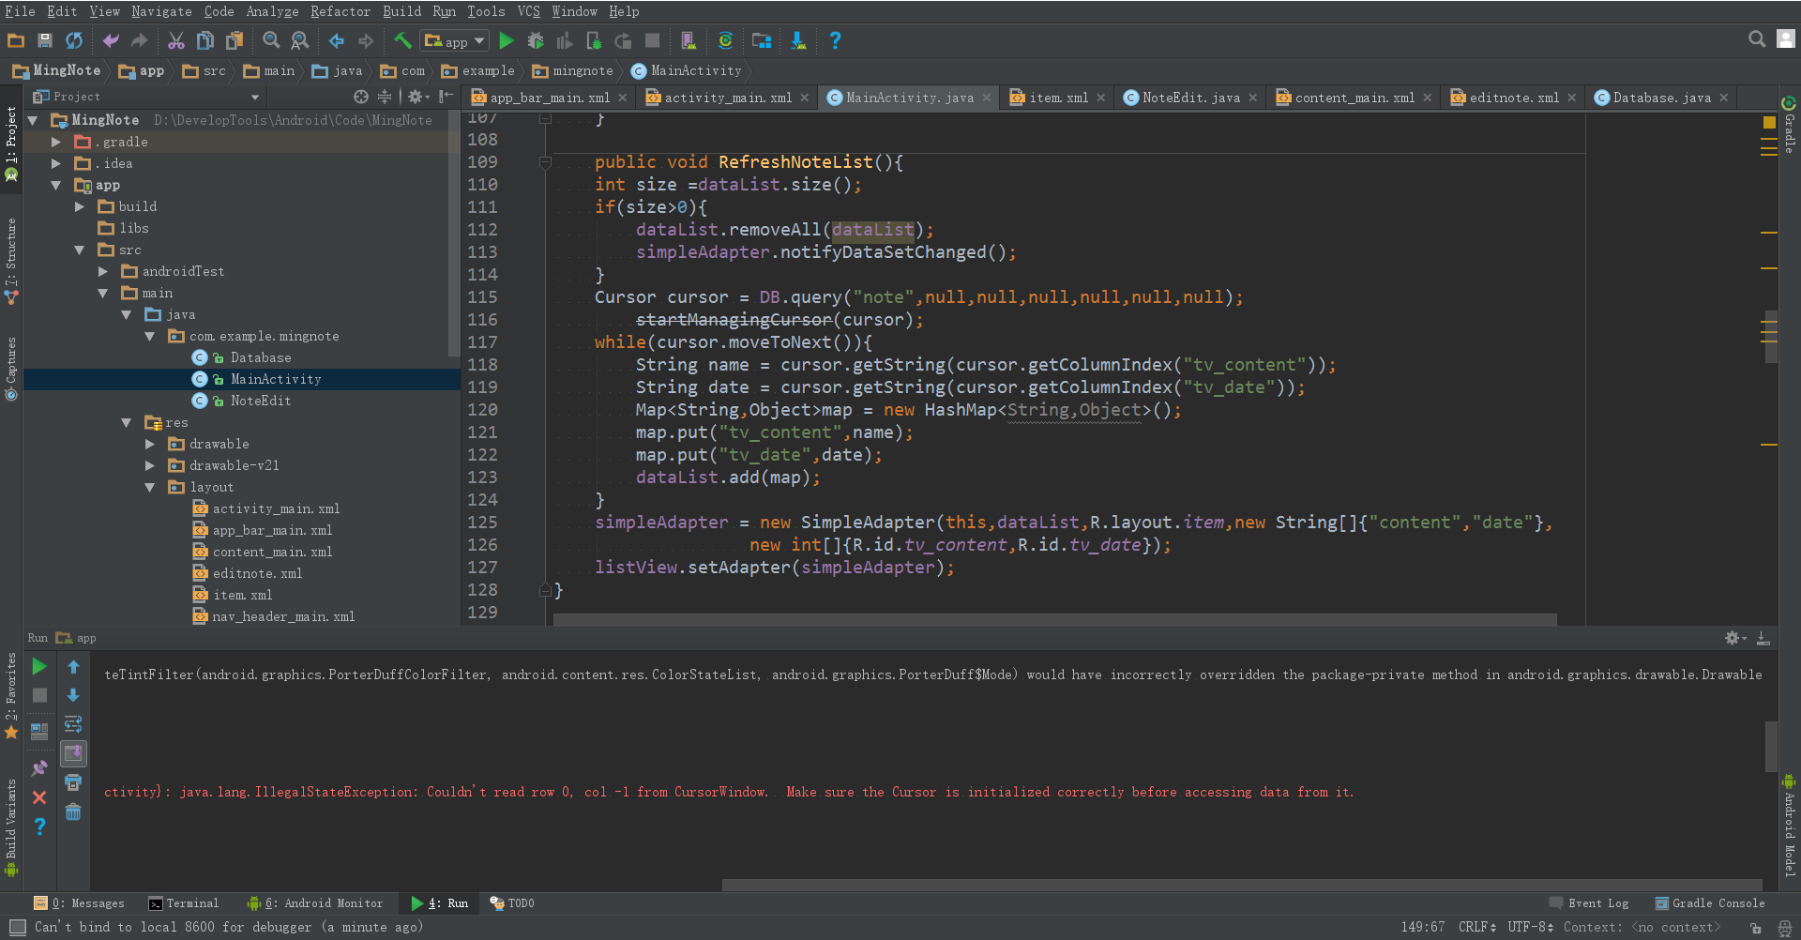Click the Run console vertical scrollbar

point(1771,746)
